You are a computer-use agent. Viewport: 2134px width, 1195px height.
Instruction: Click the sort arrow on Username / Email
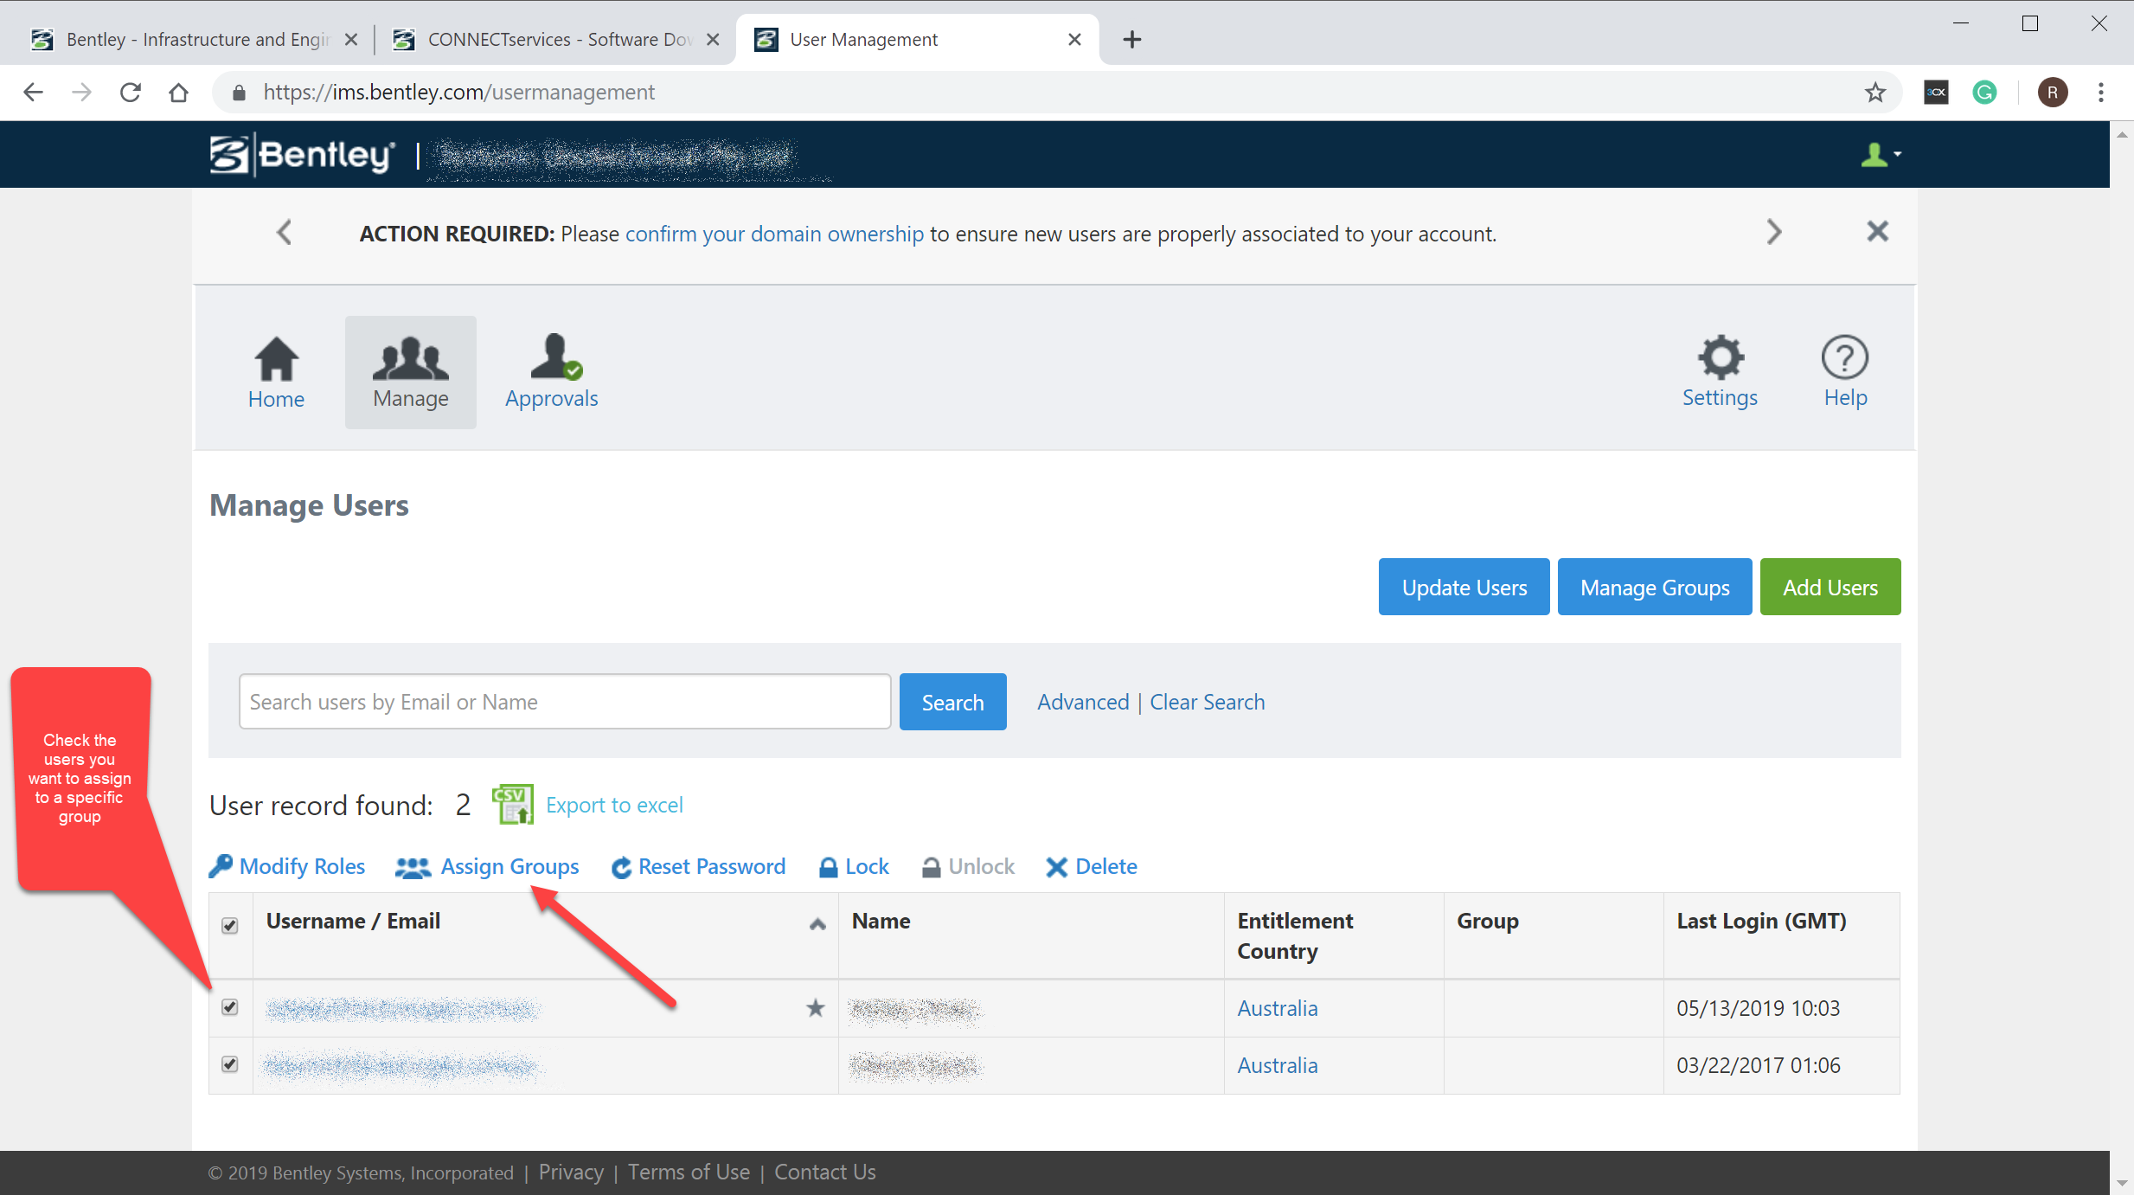(816, 924)
